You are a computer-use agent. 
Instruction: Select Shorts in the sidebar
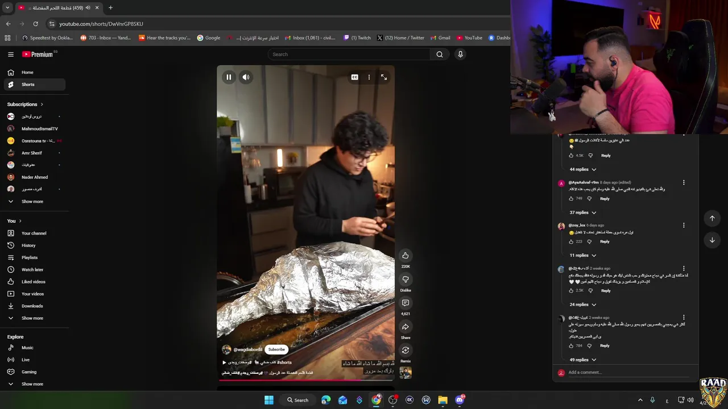(35, 85)
